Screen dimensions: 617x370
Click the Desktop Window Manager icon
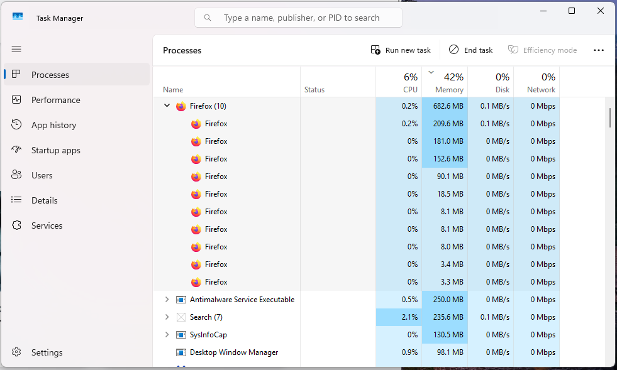pos(181,352)
